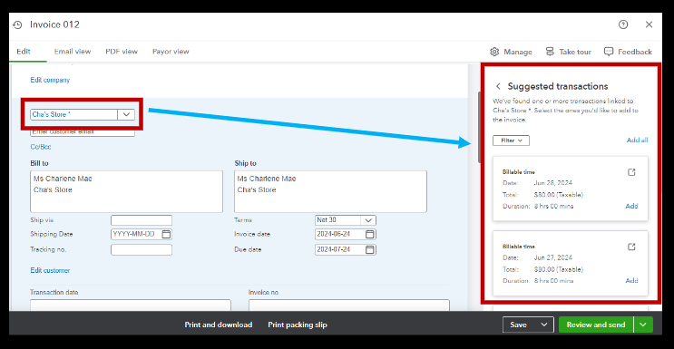Add the Jun 27, 2024 billable time
The height and width of the screenshot is (349, 674).
(631, 281)
